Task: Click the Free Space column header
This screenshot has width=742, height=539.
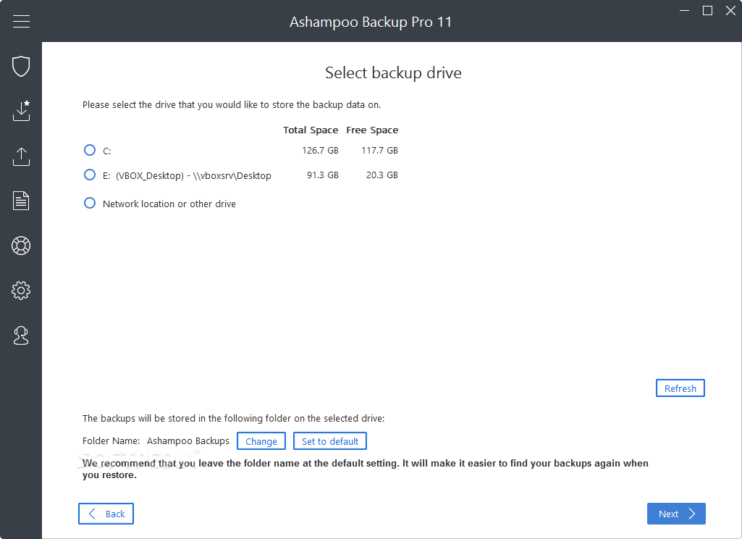Action: pyautogui.click(x=372, y=130)
